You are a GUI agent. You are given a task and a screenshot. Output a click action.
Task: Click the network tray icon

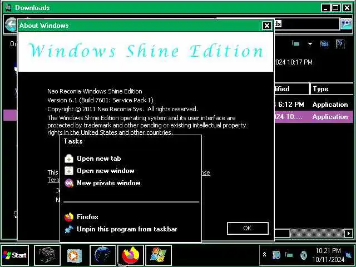(289, 255)
